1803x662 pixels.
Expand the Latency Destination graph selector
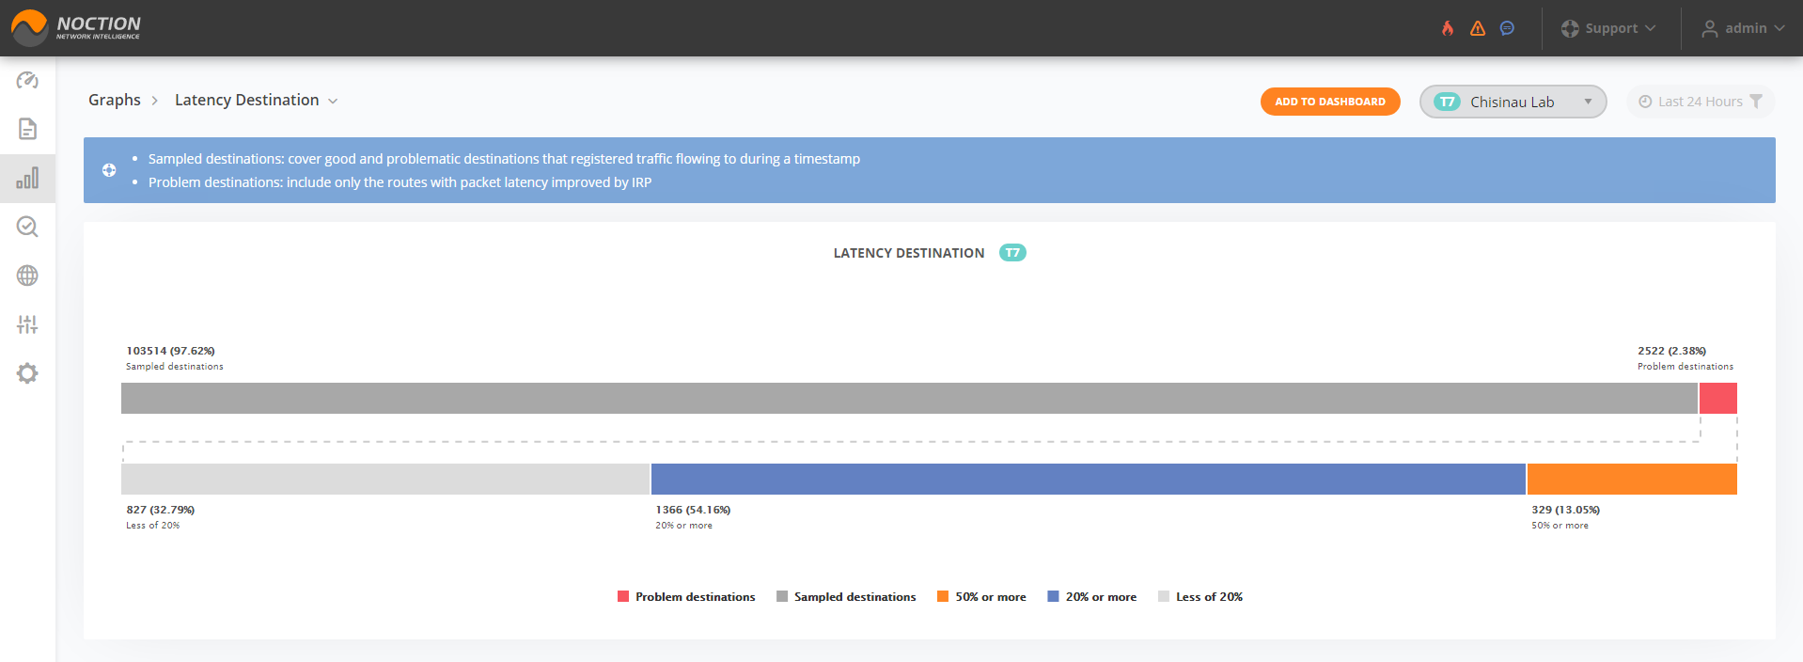click(x=256, y=100)
